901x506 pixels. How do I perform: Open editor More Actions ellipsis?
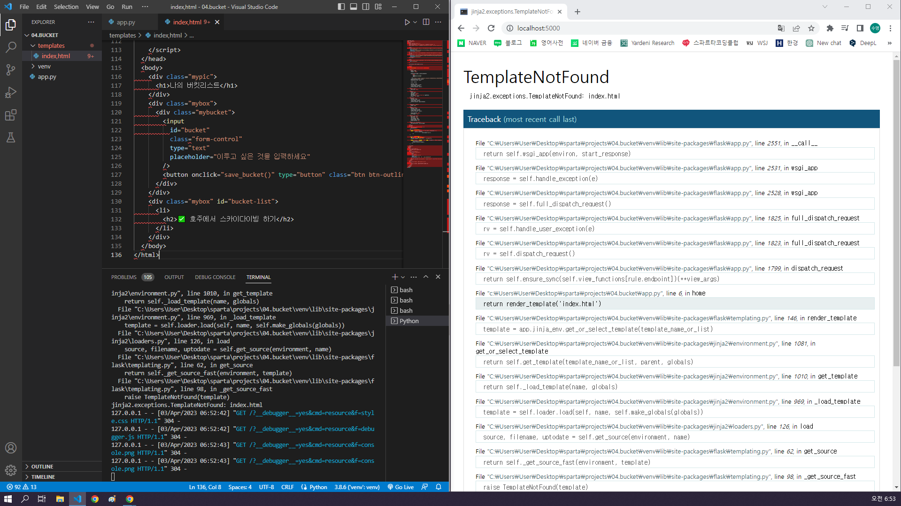coord(438,22)
